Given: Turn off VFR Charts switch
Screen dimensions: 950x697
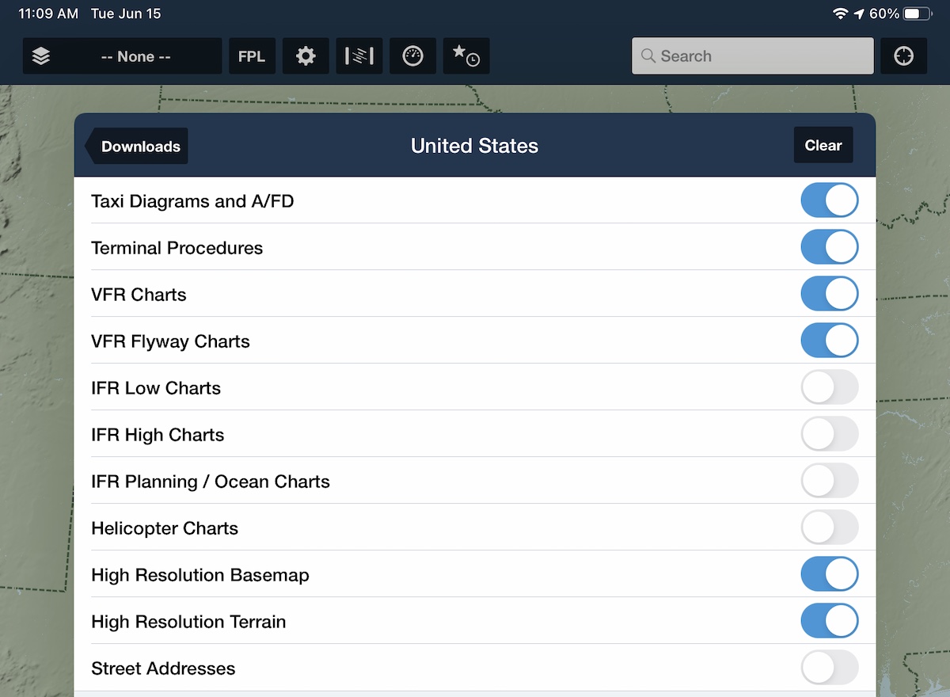Looking at the screenshot, I should click(830, 294).
